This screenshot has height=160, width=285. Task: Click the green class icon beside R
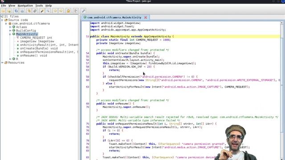(x=14, y=59)
